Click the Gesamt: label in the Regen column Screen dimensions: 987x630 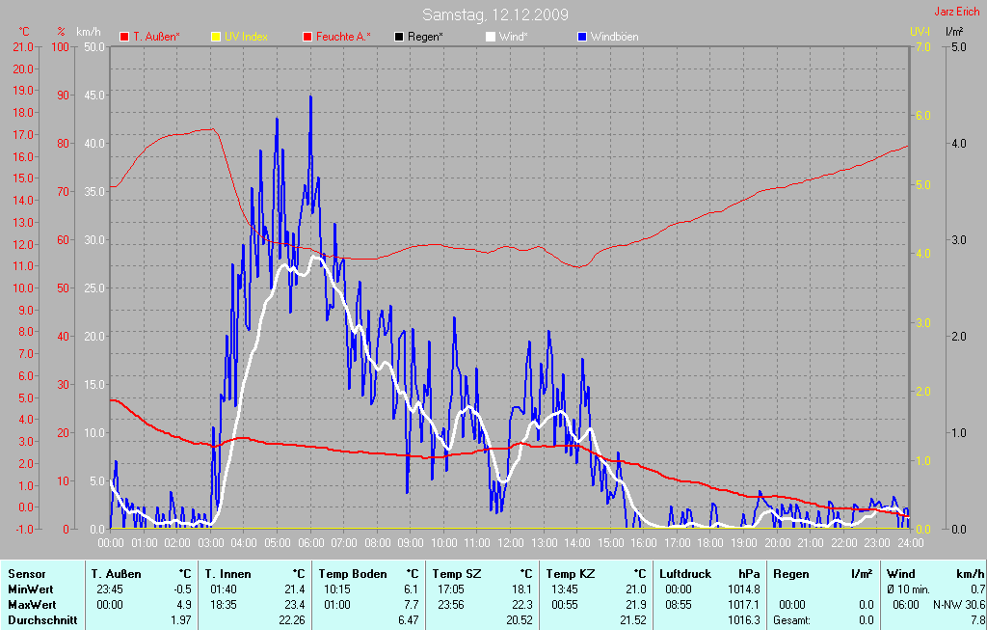click(x=792, y=620)
